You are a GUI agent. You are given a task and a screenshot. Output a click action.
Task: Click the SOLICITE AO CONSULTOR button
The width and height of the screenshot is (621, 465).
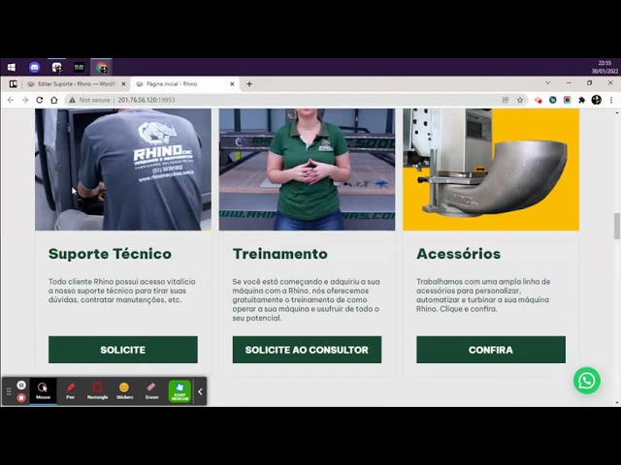pos(307,350)
